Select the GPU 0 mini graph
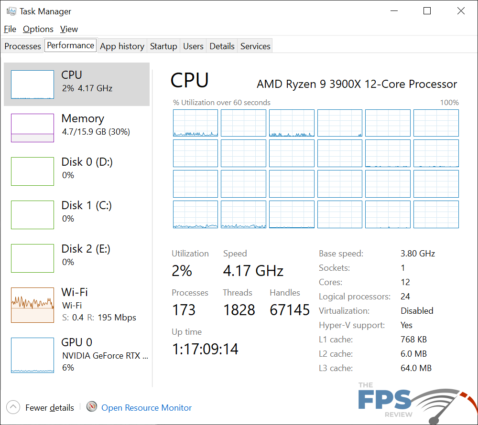 pos(33,355)
